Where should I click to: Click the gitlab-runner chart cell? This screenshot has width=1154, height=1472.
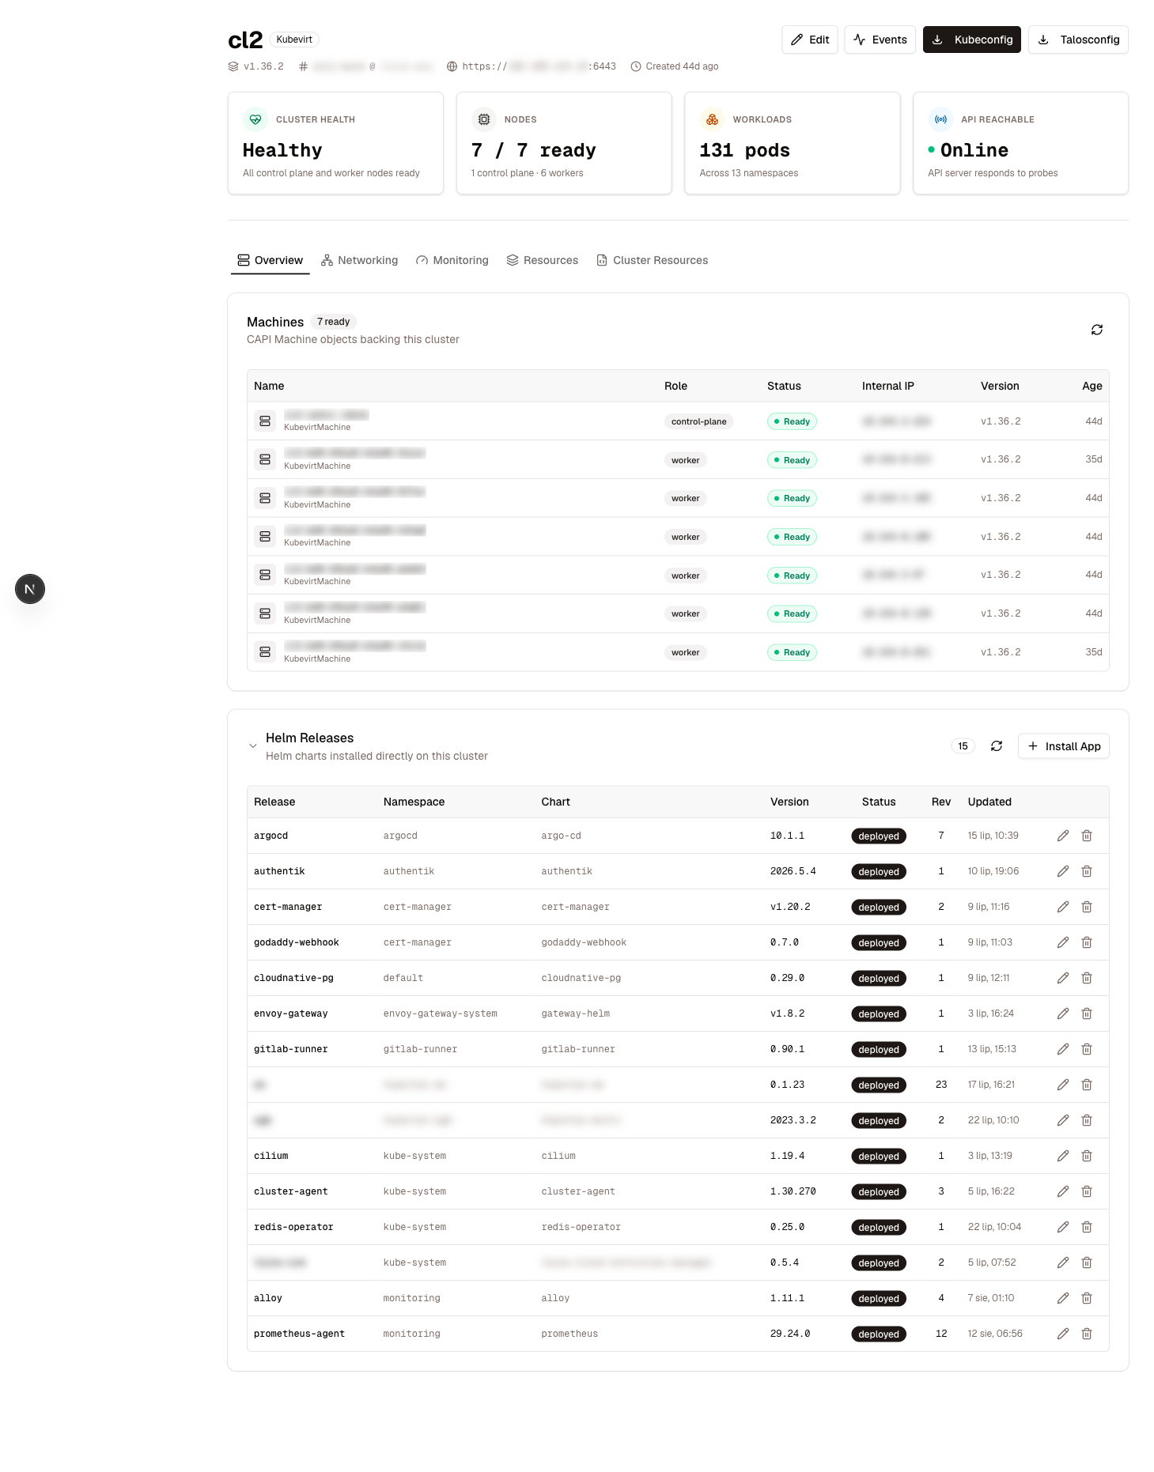(x=578, y=1049)
